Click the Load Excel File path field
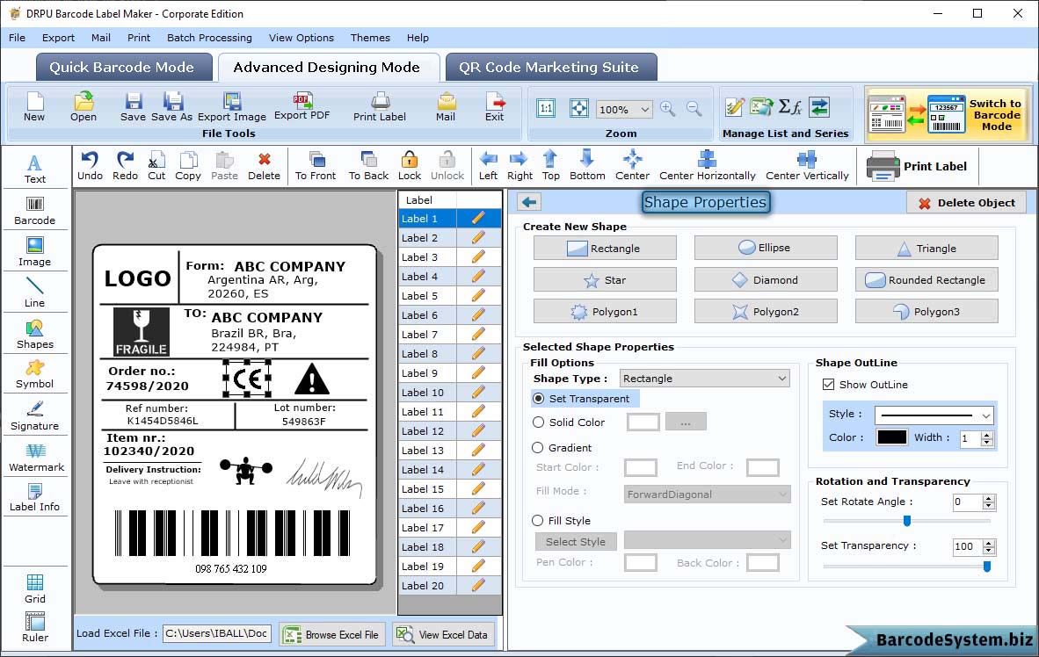Viewport: 1039px width, 657px height. (x=217, y=633)
